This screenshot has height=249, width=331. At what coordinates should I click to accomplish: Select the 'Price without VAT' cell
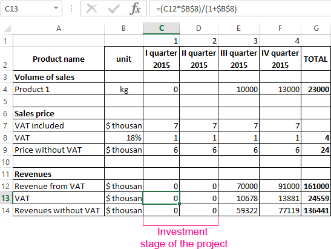[x=59, y=150]
